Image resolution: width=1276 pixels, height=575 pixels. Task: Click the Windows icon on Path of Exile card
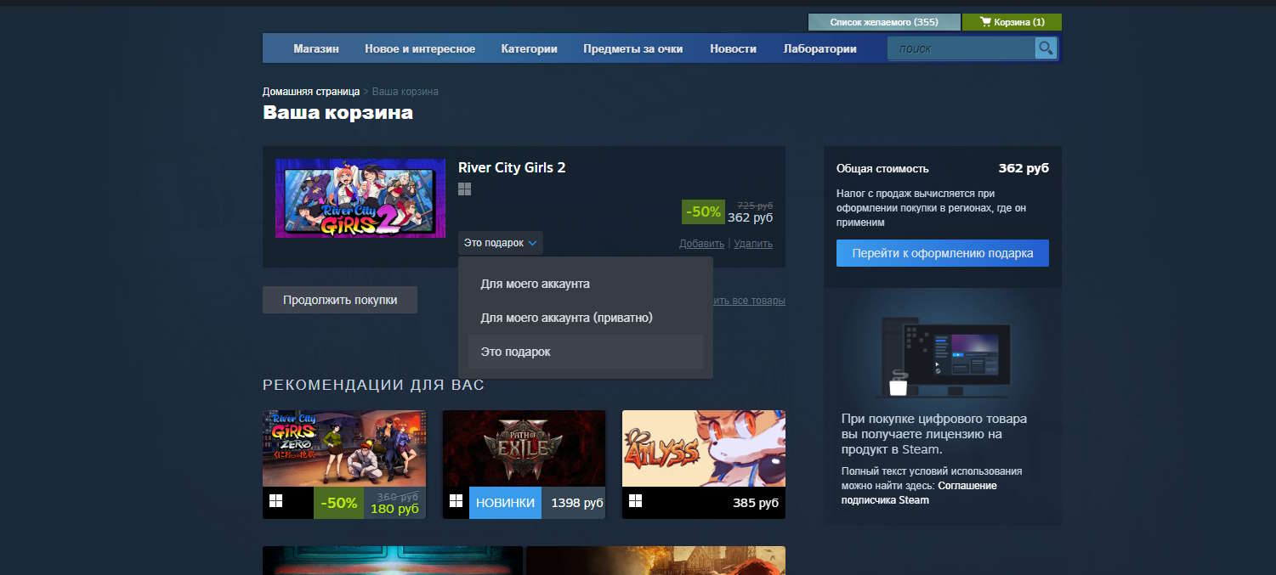pyautogui.click(x=456, y=502)
